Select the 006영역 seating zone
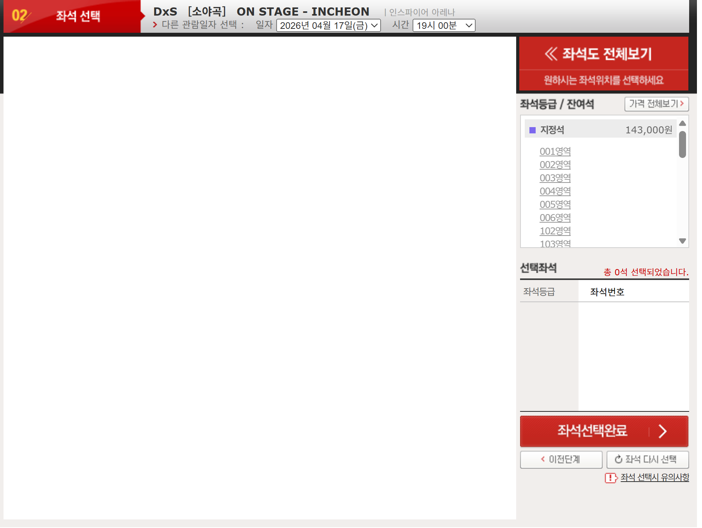This screenshot has width=702, height=528. (555, 218)
